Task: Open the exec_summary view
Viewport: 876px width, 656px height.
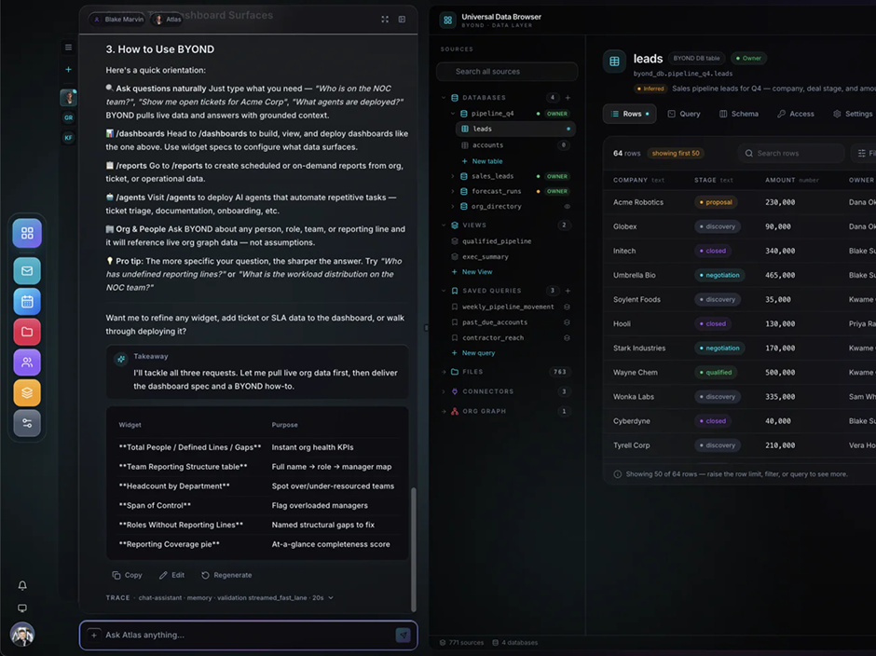Action: coord(485,257)
